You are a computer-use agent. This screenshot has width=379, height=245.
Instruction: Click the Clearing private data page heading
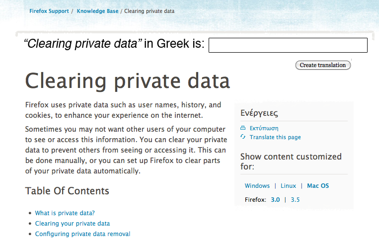tap(127, 82)
